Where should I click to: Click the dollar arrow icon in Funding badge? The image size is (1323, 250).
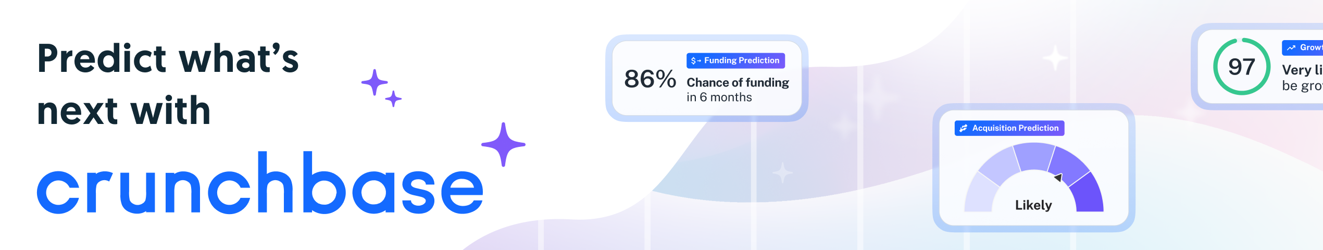695,61
